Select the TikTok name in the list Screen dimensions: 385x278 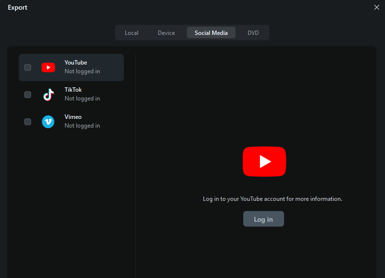73,90
